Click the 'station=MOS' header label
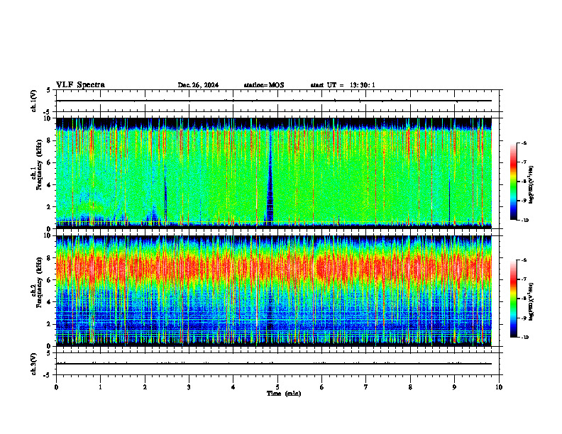The width and height of the screenshot is (562, 434). (x=264, y=85)
